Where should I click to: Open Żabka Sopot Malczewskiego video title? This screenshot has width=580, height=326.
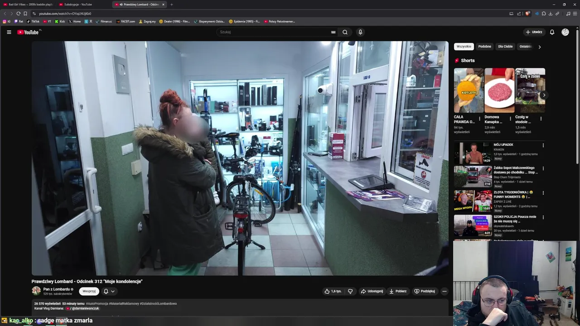pyautogui.click(x=516, y=170)
